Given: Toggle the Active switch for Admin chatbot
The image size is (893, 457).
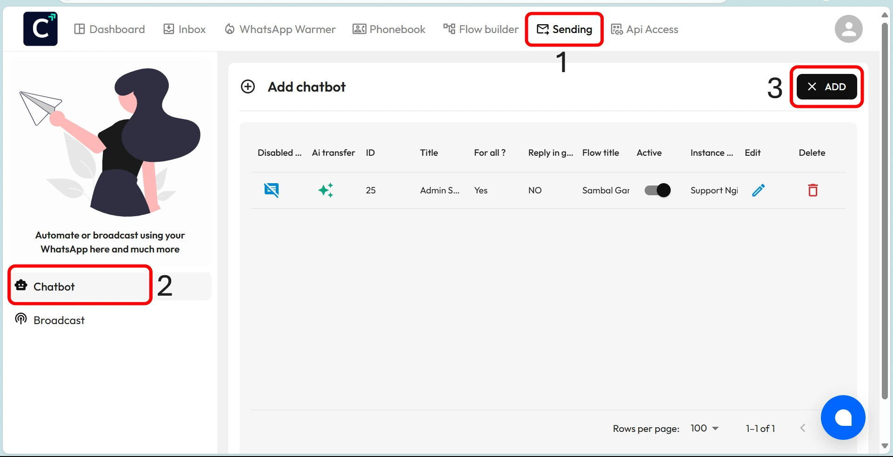Looking at the screenshot, I should [x=657, y=190].
